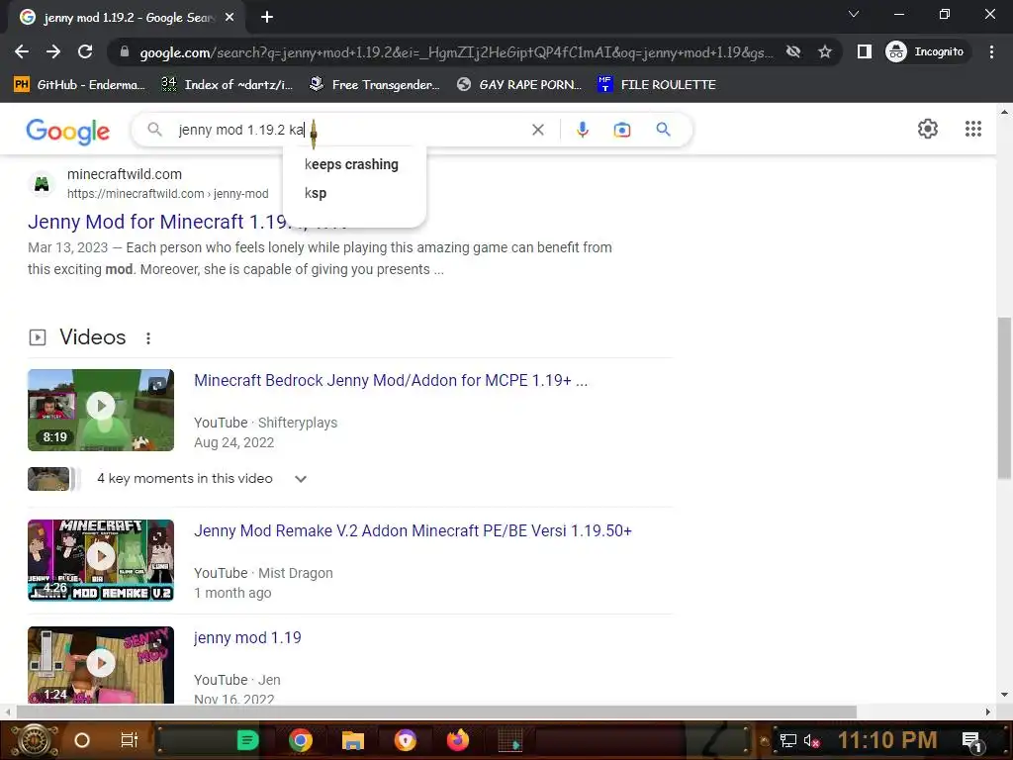Open Jenny Mod Remake V.2 Addon link
This screenshot has width=1013, height=760.
coord(413,531)
